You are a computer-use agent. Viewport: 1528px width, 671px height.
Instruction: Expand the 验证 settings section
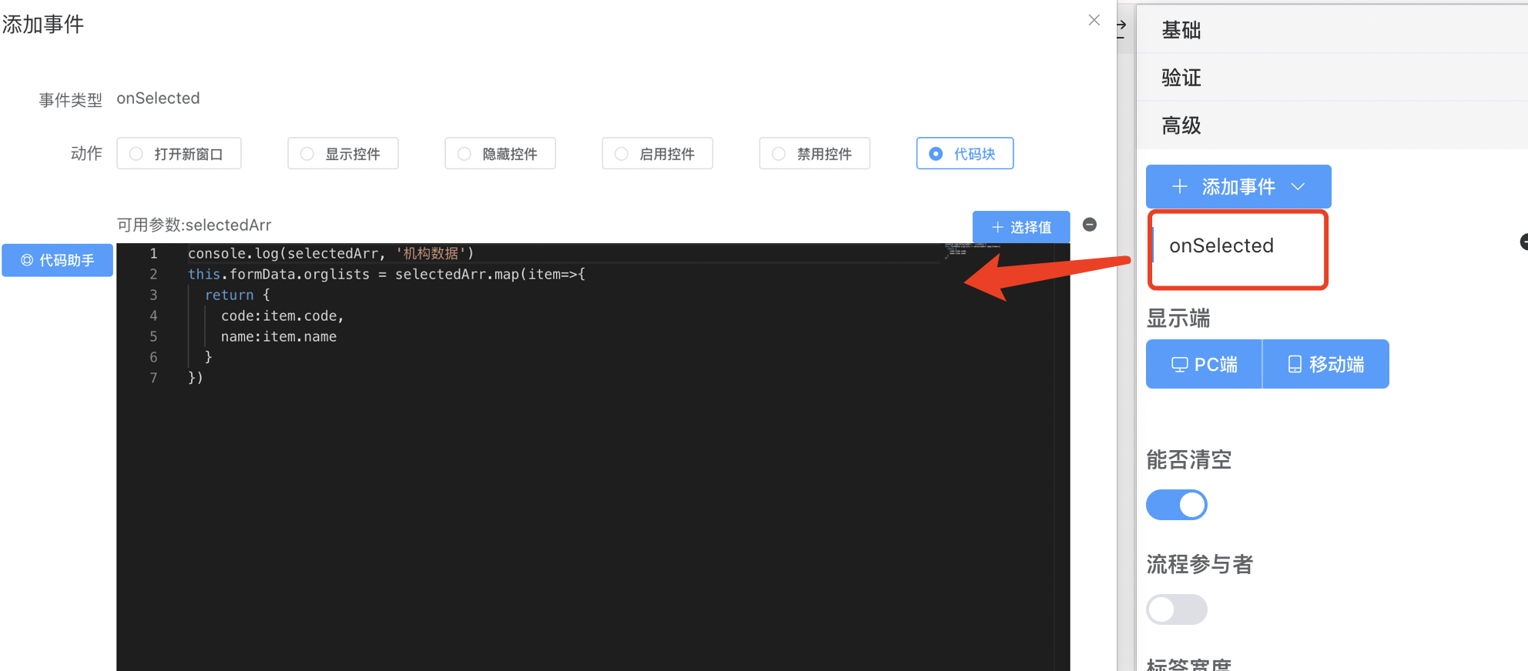click(x=1181, y=78)
